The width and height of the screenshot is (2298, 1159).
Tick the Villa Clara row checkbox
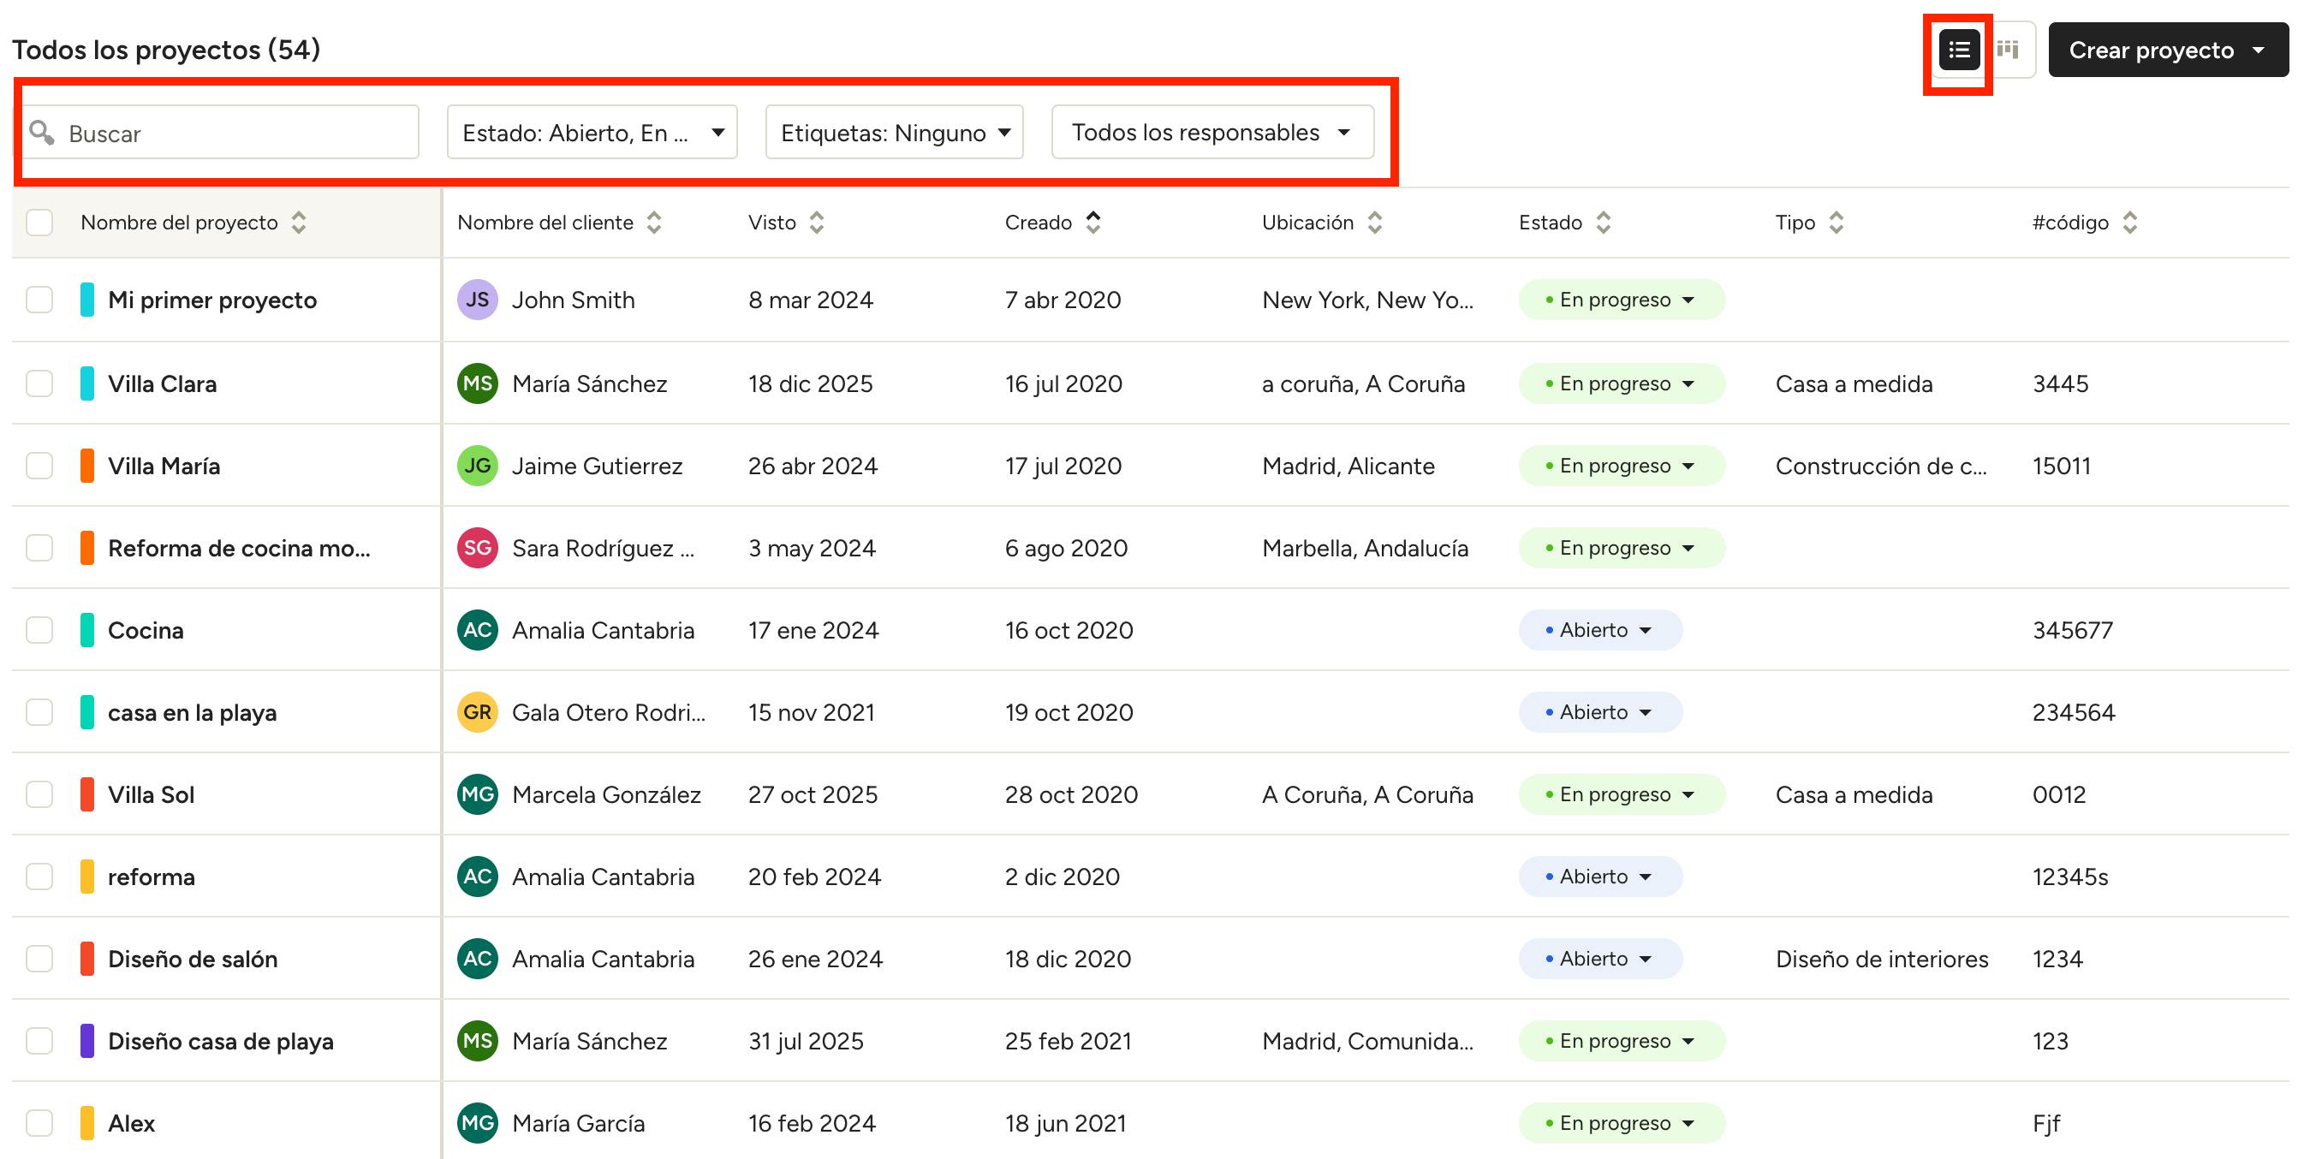pos(39,384)
